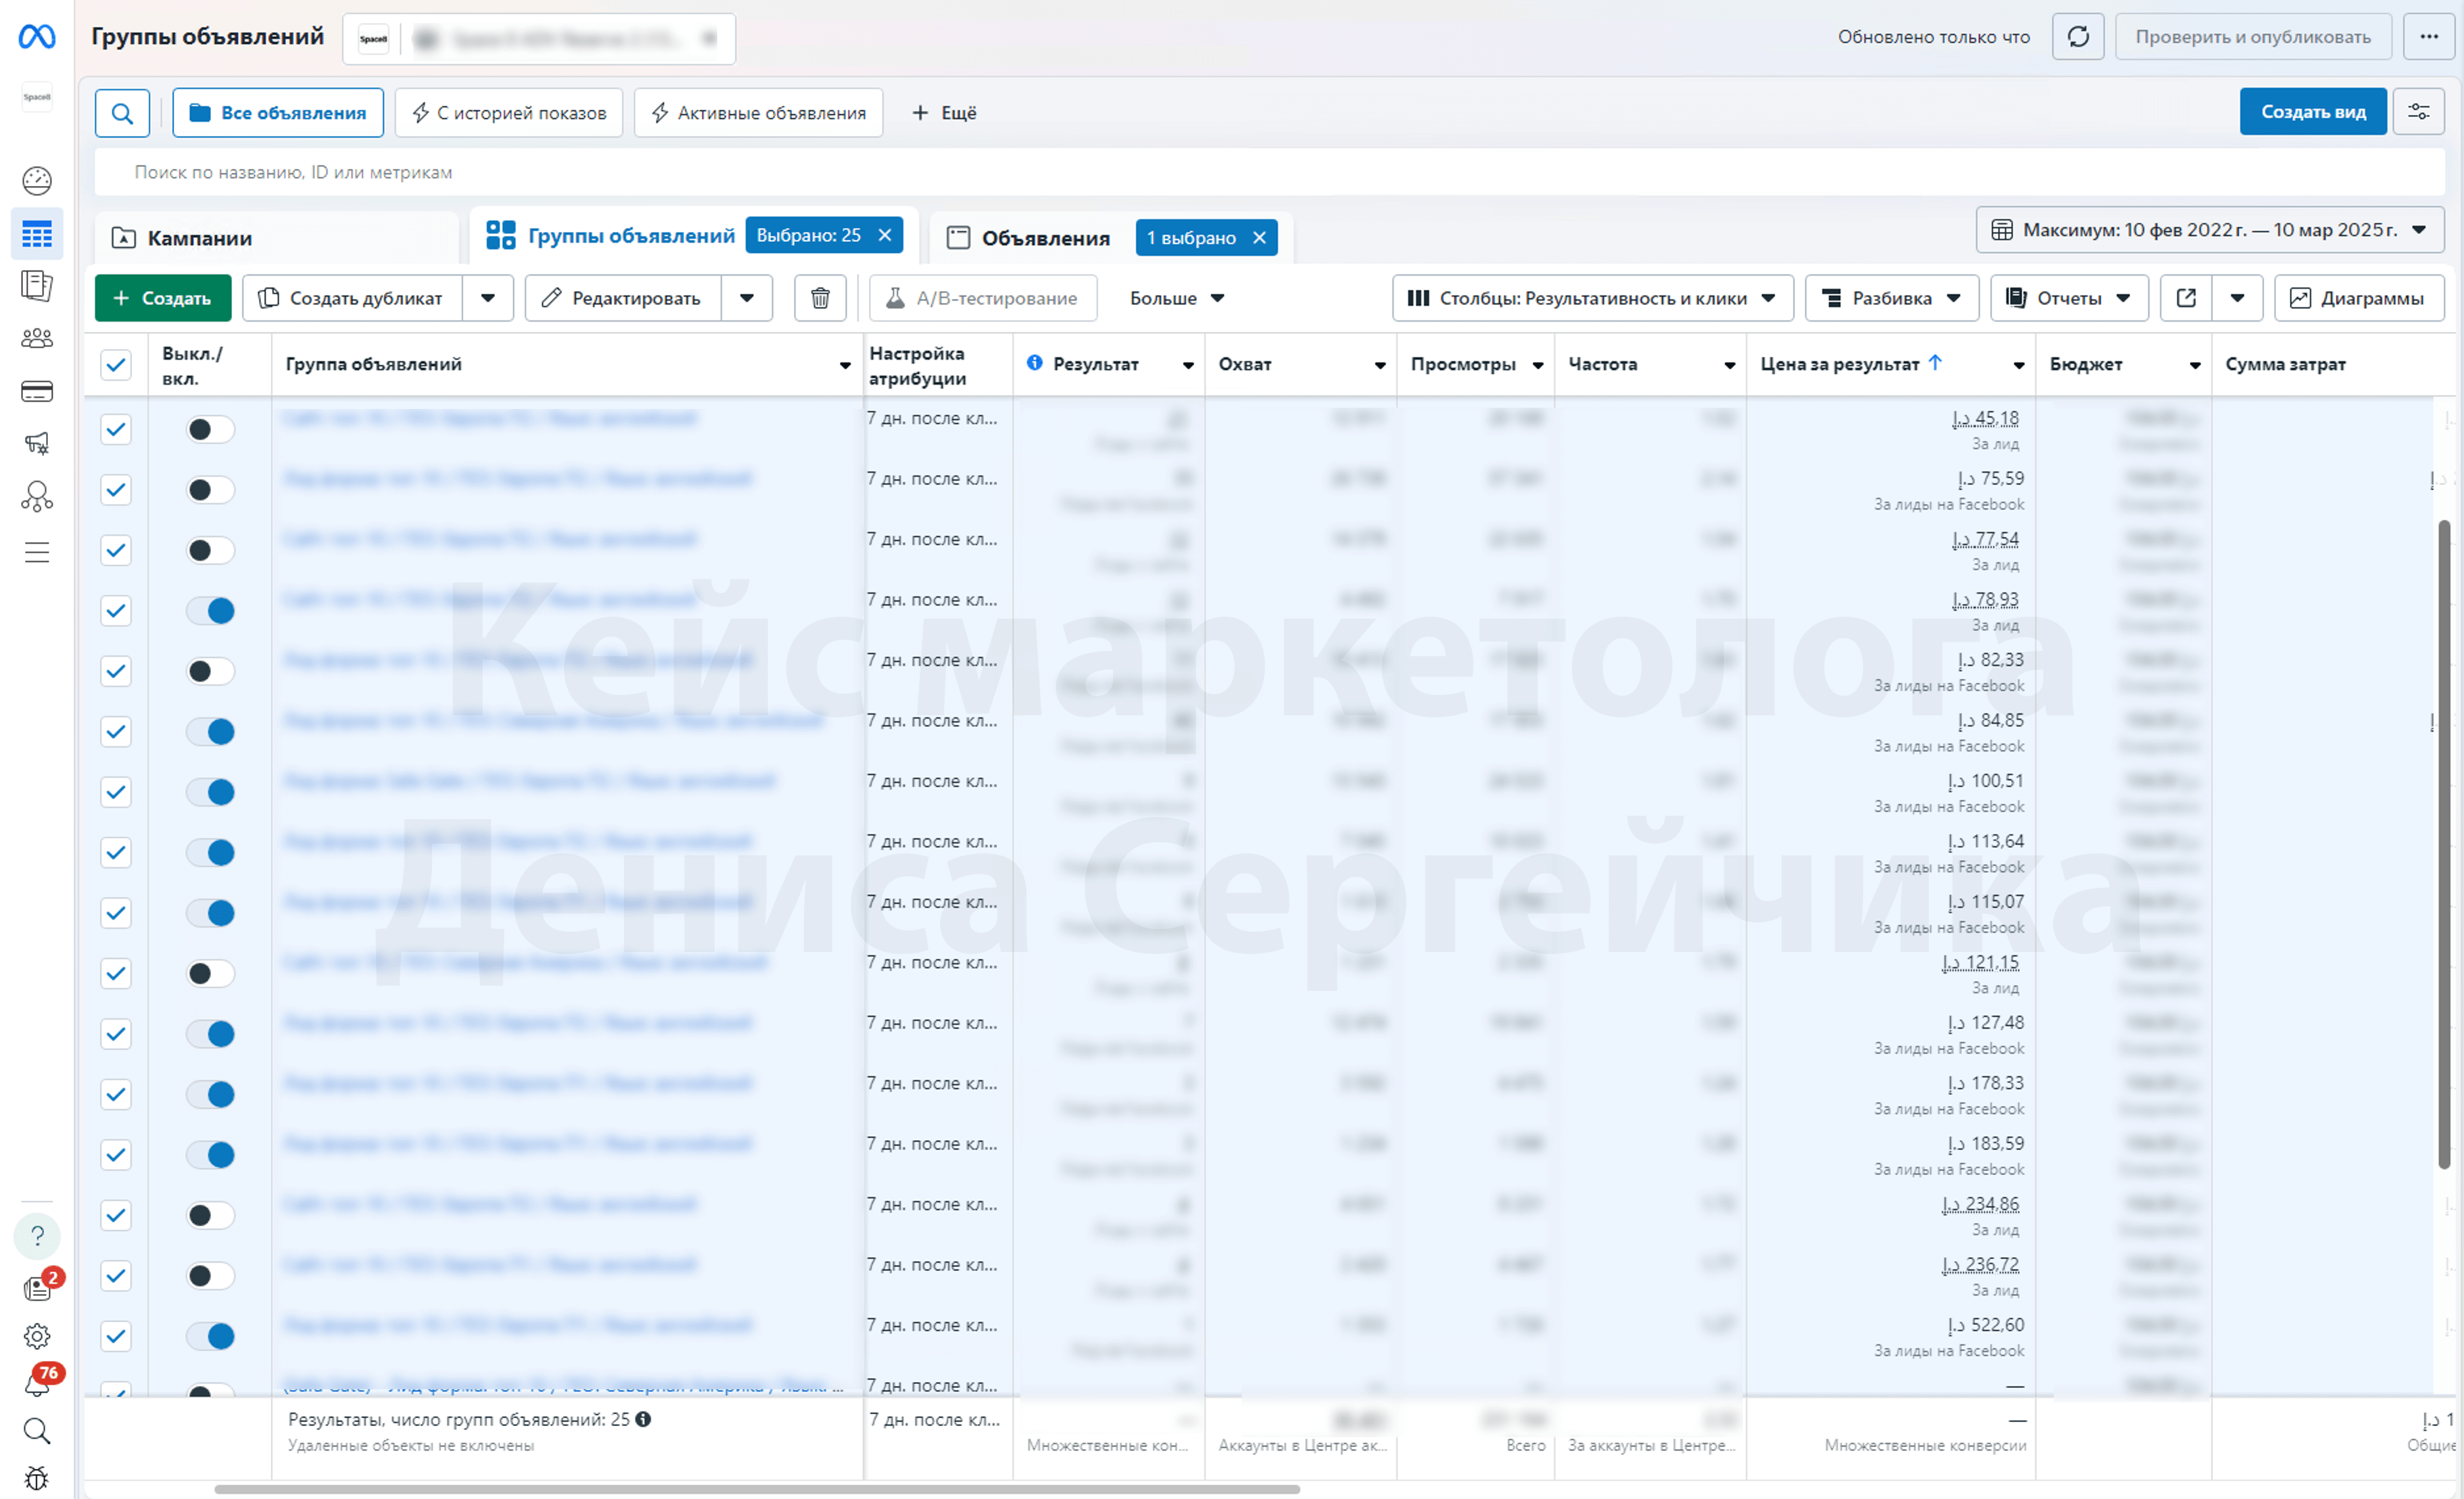Turn on the ad set priced 75,59
This screenshot has width=2464, height=1499.
210,490
